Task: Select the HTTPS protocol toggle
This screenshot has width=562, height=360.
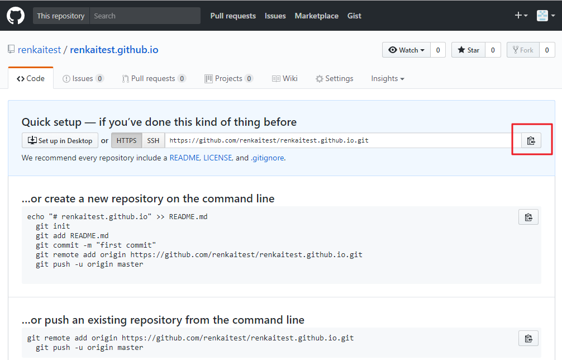Action: [x=126, y=140]
